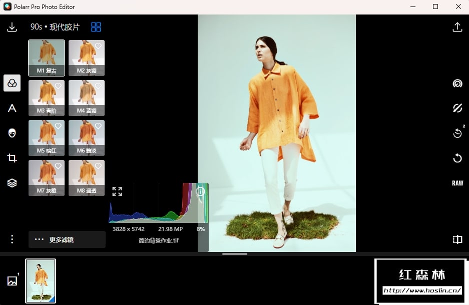The width and height of the screenshot is (469, 305).
Task: Select the Filters tool in sidebar
Action: tap(12, 83)
